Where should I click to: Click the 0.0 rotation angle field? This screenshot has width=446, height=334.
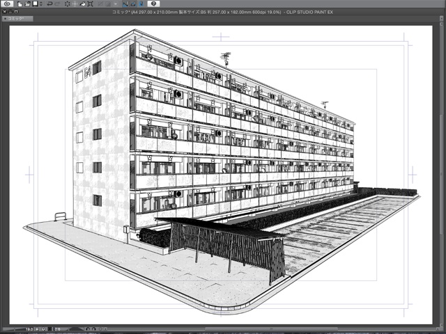point(57,329)
